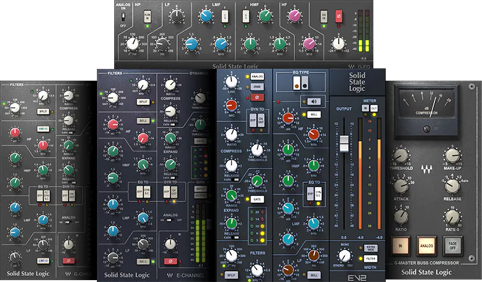Click E-Channel EQ TO DYN S.C. button
The image size is (482, 282).
tap(147, 192)
